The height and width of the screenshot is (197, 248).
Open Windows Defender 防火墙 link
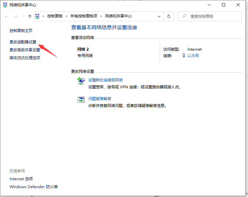33,187
